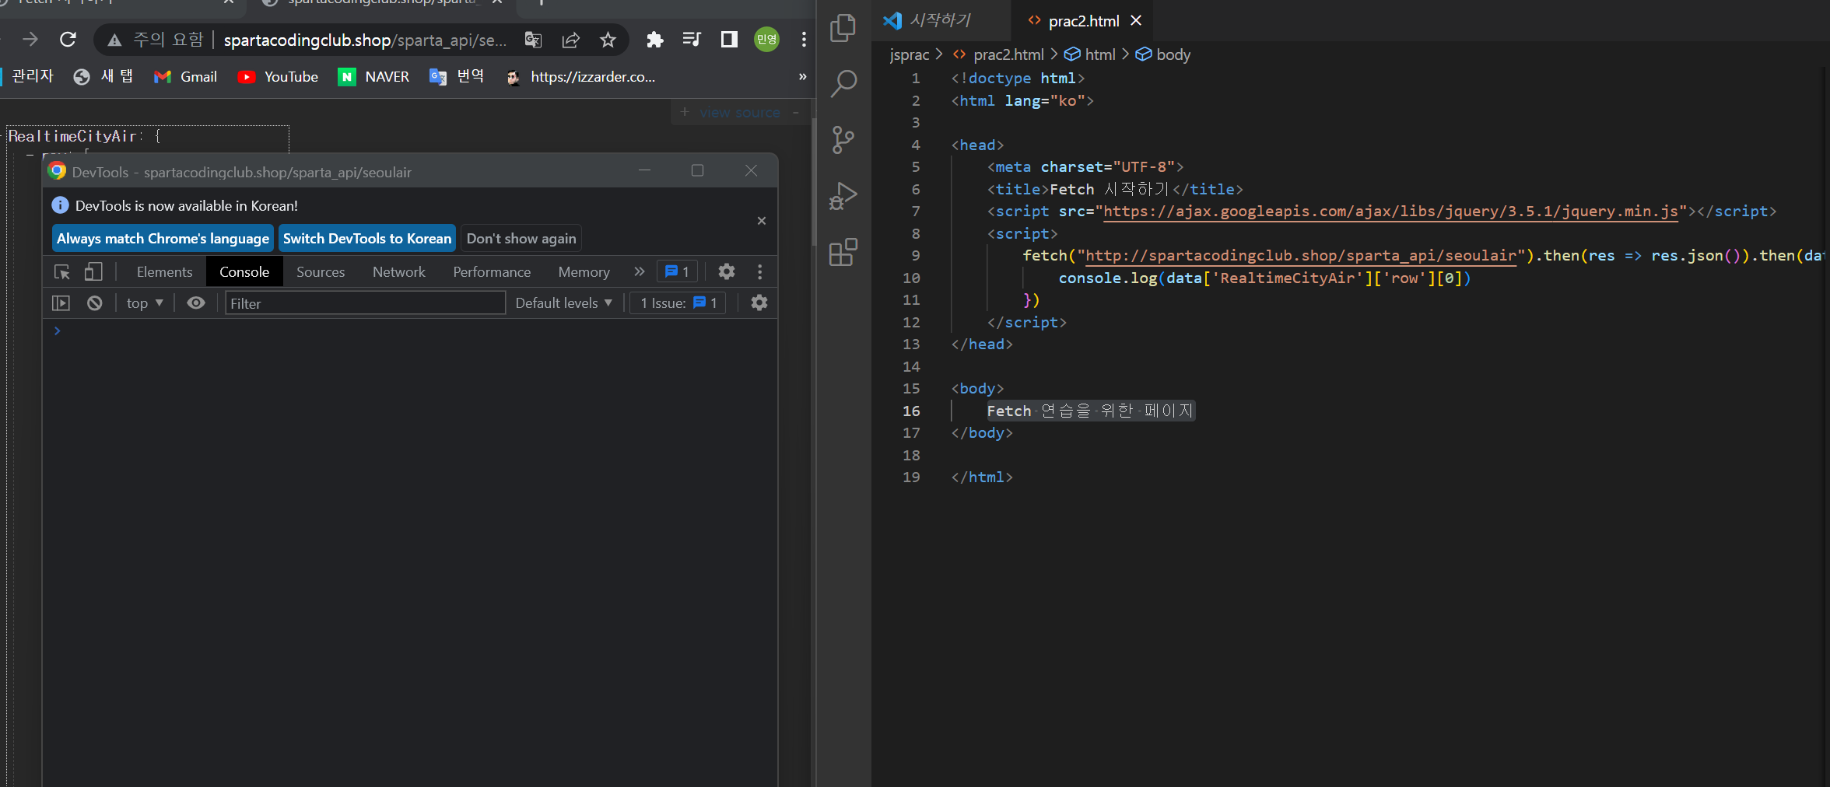Toggle the Chrome side panel

tap(729, 40)
